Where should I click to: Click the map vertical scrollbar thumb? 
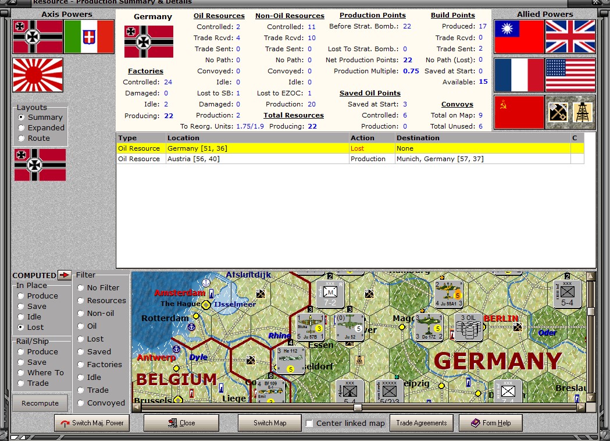591,311
